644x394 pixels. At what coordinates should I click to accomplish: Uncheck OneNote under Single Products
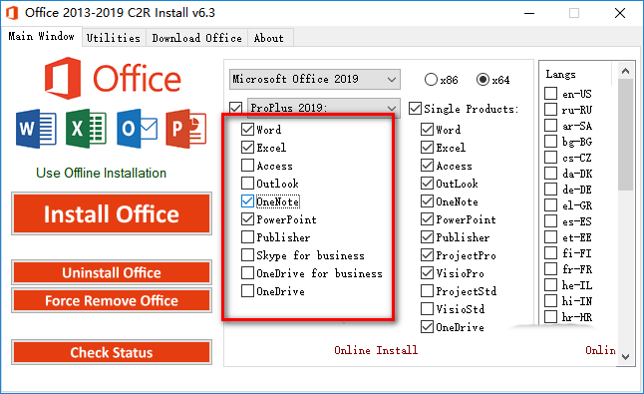(427, 201)
